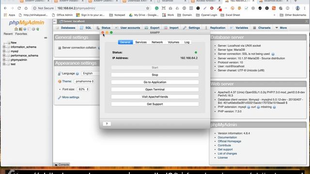Show the overflow bookmarks chevron

(274, 15)
